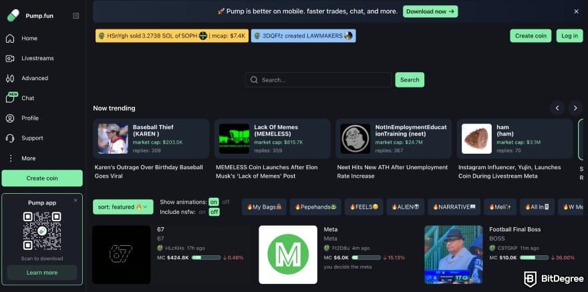Turn Show animations on
588x292 pixels.
[x=214, y=202]
